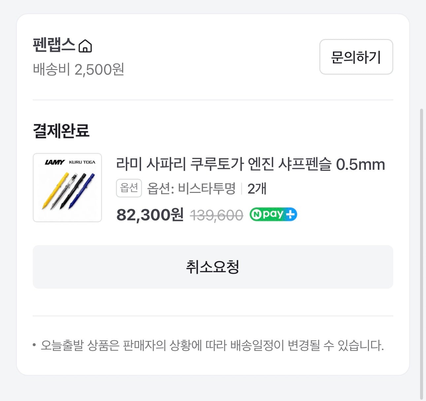
Task: Click the yellow pencil in the product image
Action: 55,191
